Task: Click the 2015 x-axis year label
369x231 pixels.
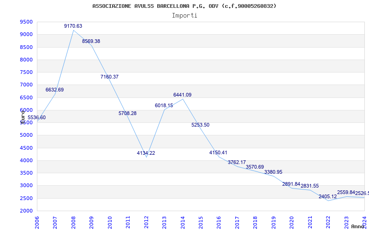Action: click(201, 223)
